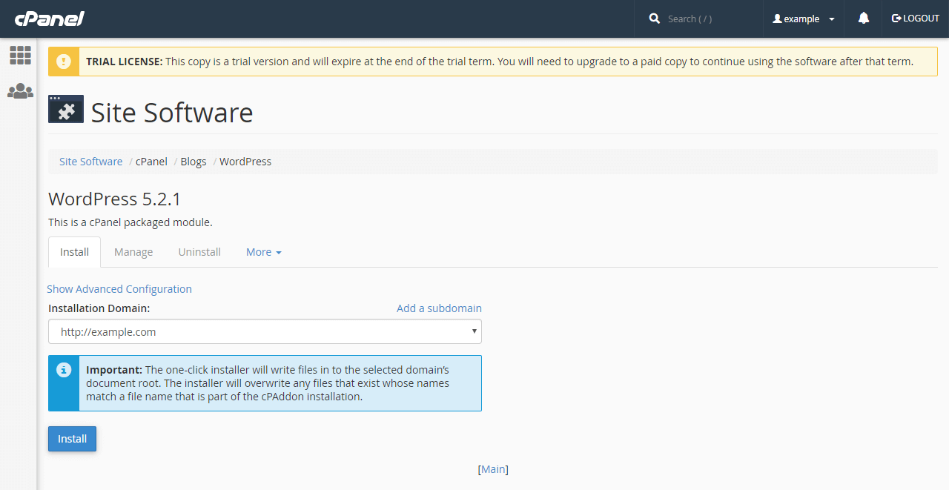Switch to the Uninstall tab
Screen dimensions: 949x490
click(x=199, y=252)
